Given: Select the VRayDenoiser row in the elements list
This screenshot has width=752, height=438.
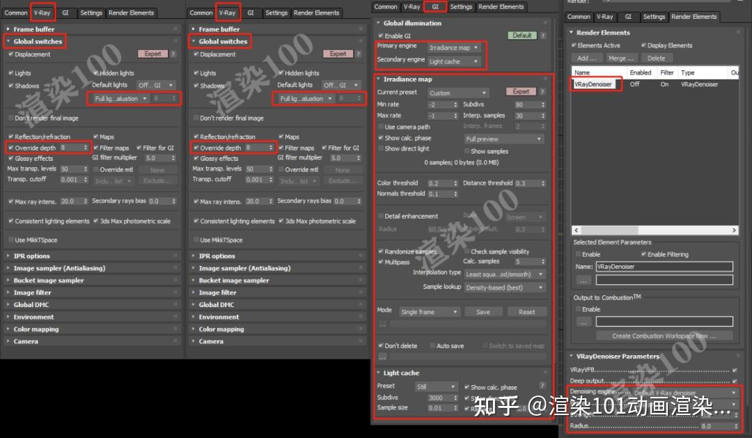Looking at the screenshot, I should 594,83.
